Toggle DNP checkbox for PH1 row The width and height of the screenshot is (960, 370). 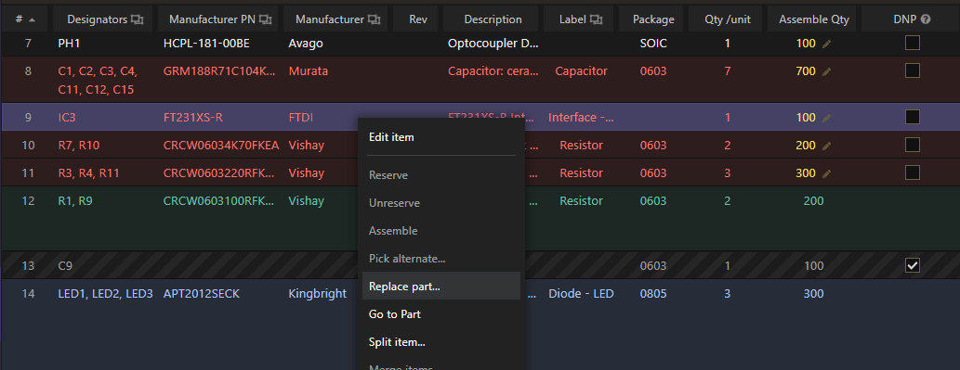point(913,43)
